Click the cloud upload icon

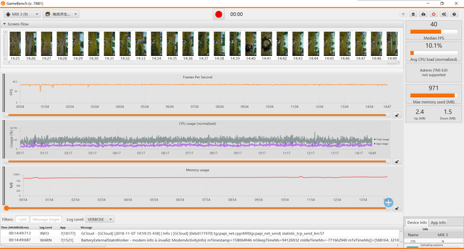click(x=423, y=14)
